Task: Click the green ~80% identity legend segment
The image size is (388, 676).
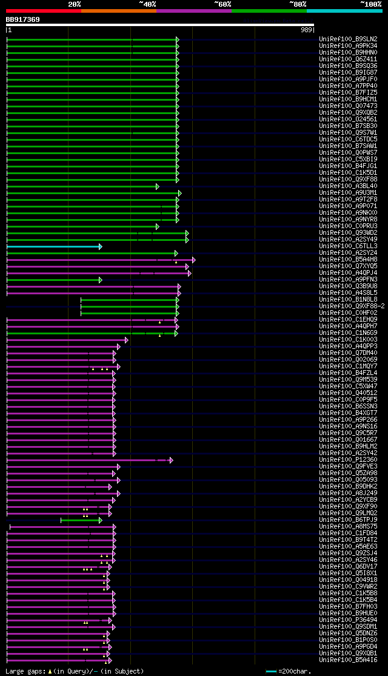Action: 269,11
